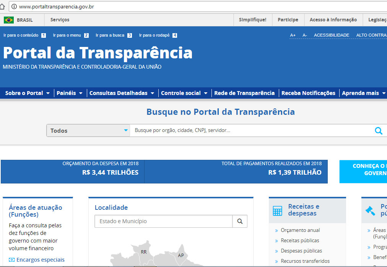Expand the Painéis menu
Viewport: 387px width, 267px height.
click(x=70, y=93)
